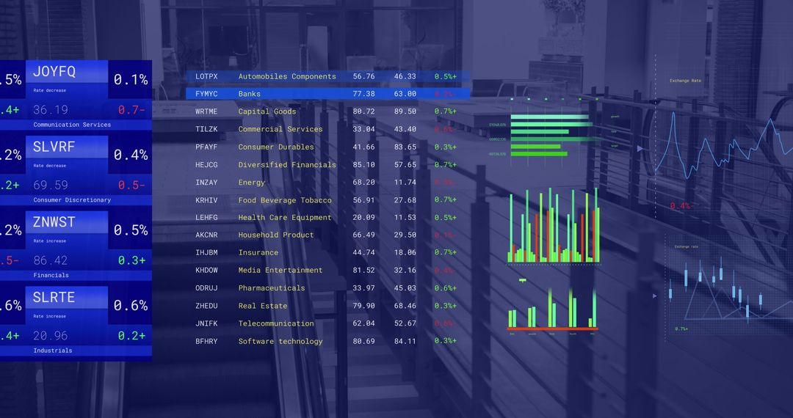Click the Diversified Financials sector name

tap(287, 164)
